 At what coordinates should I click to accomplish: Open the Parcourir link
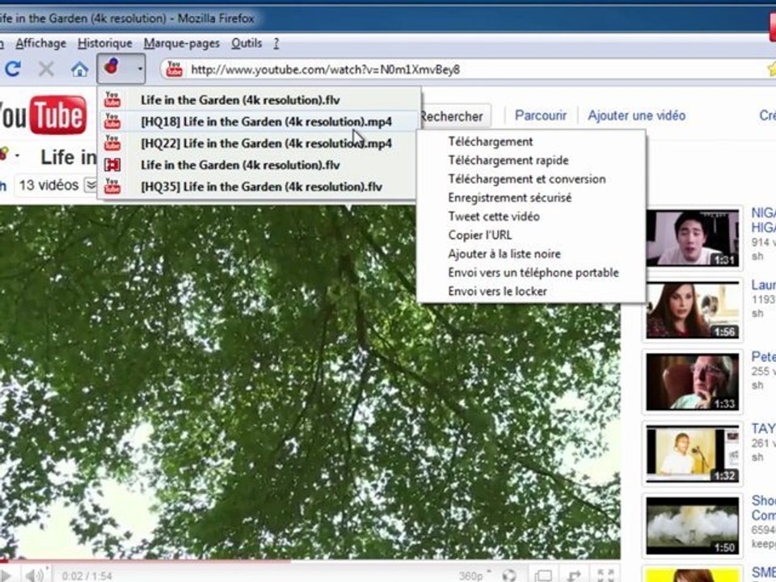coord(541,116)
